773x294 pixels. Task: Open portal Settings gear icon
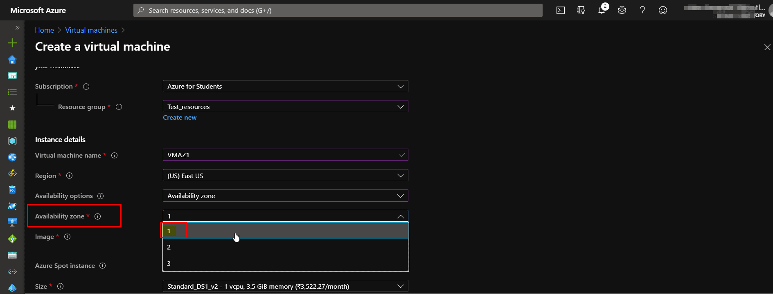[622, 10]
